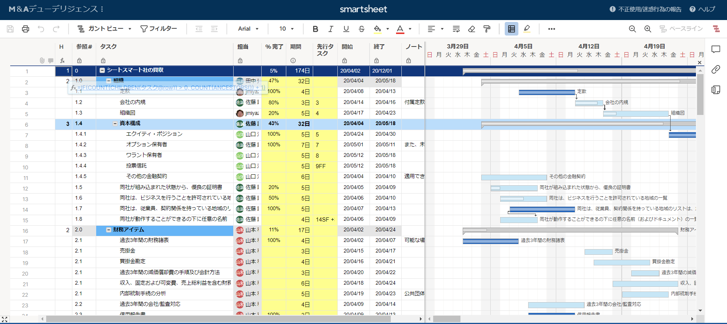
Task: Open the more options ellipsis menu
Action: coord(551,29)
